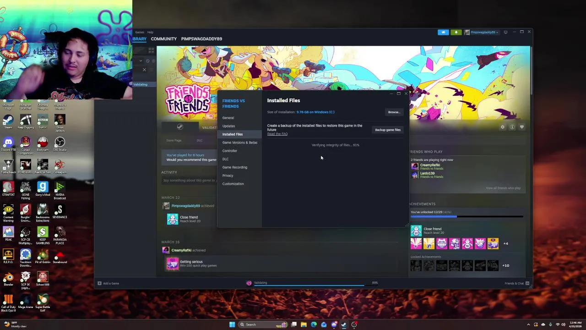This screenshot has width=586, height=330.
Task: Open Call of Duty Black Ops III shortcut
Action: tap(8, 303)
